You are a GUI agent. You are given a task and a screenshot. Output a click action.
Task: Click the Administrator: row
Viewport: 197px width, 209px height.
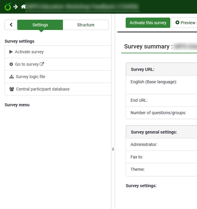coord(161,144)
